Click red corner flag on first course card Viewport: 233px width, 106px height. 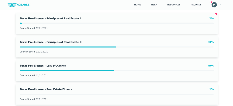216,14
